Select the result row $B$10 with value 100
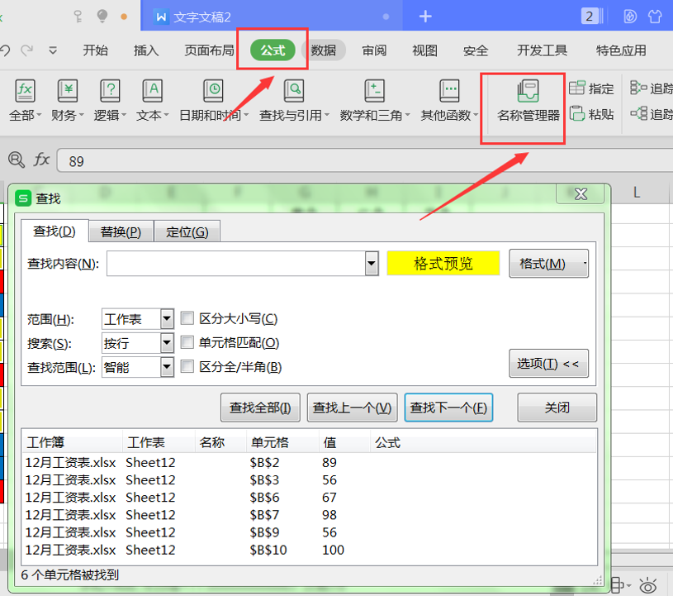The width and height of the screenshot is (673, 596). (309, 550)
